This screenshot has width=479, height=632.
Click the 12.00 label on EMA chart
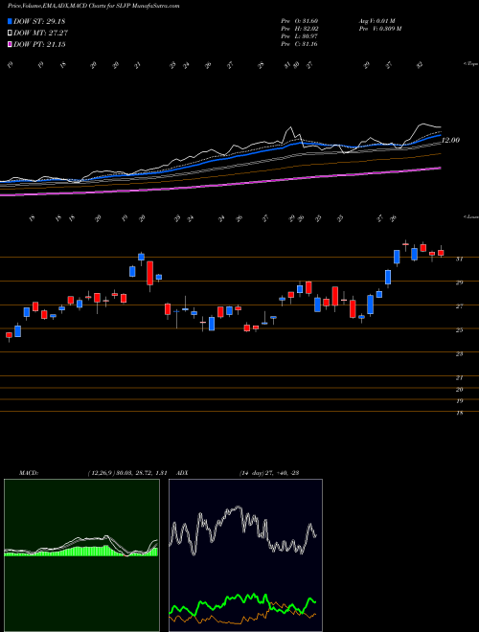[450, 140]
